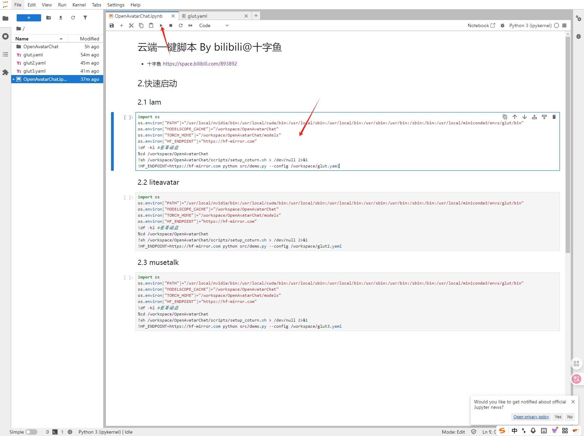Upload files with the upload arrow icon
This screenshot has height=436, width=584.
tap(61, 18)
